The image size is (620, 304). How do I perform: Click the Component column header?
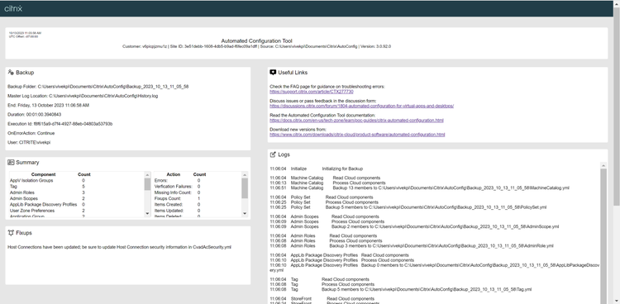[44, 174]
